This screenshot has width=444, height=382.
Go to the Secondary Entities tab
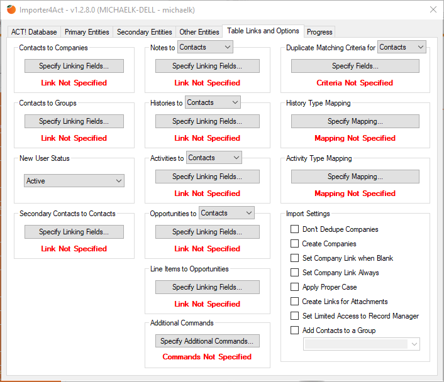tap(145, 32)
